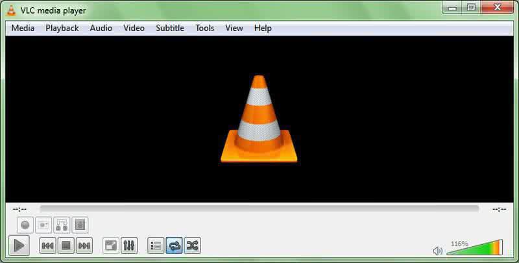Toggle A-B loop points button
The image size is (519, 263).
pos(62,225)
